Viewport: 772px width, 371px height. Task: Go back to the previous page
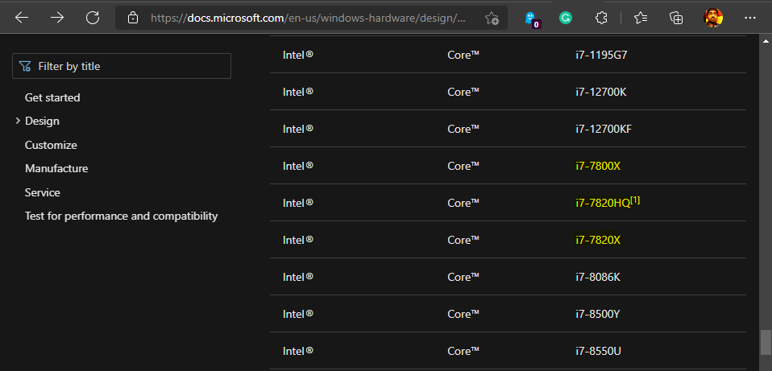(x=22, y=19)
